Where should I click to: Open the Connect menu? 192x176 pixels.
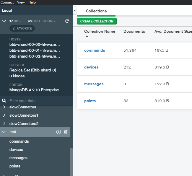click(7, 2)
